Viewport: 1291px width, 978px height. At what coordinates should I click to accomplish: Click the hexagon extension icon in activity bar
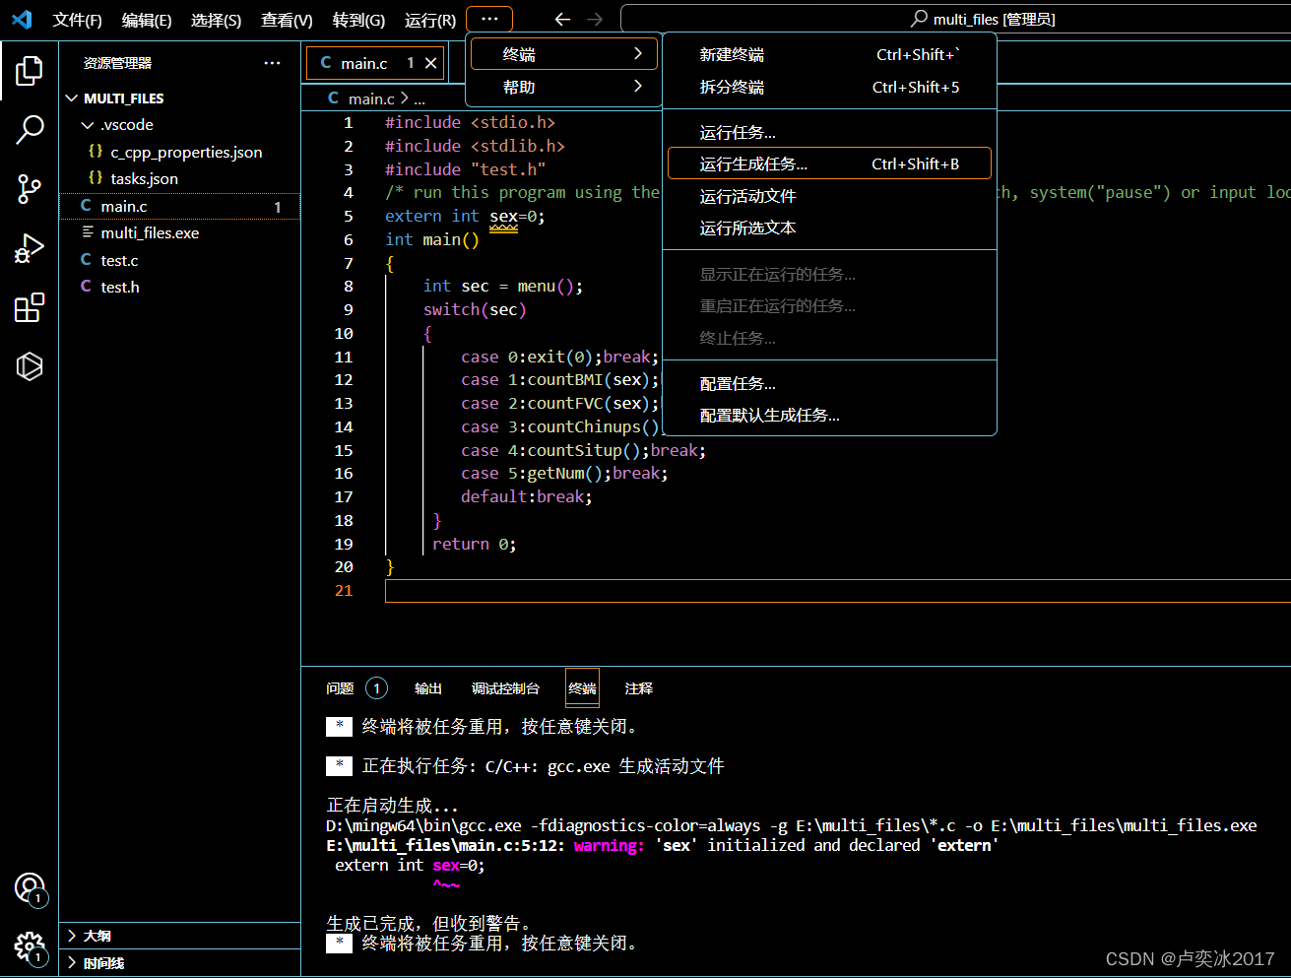30,366
